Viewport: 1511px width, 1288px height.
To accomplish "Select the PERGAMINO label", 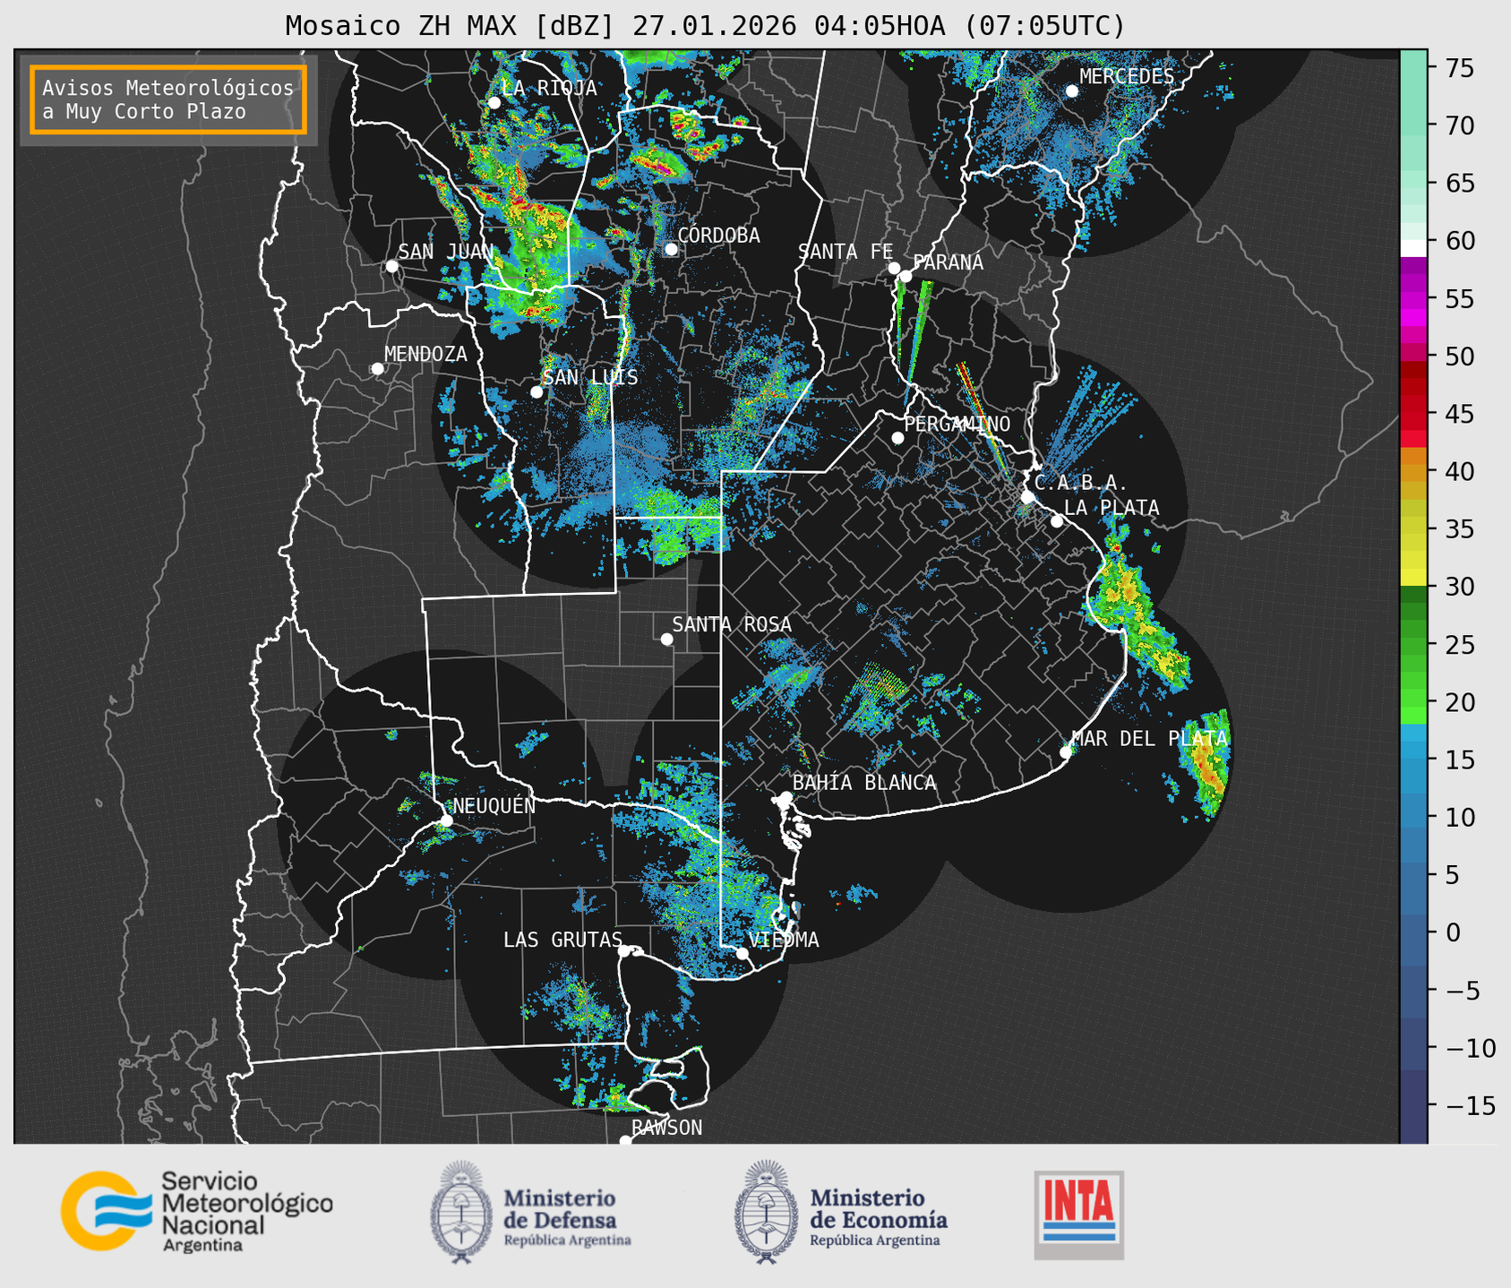I will click(957, 424).
